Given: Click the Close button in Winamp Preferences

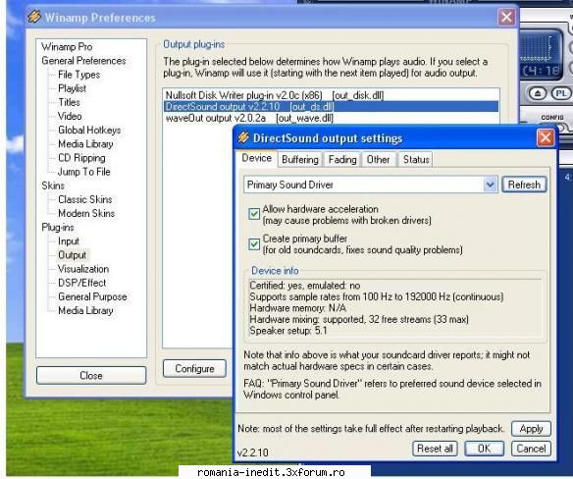Looking at the screenshot, I should 91,376.
